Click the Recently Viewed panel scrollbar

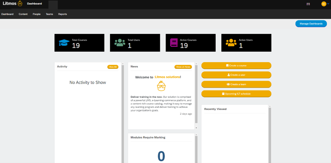click(x=270, y=135)
